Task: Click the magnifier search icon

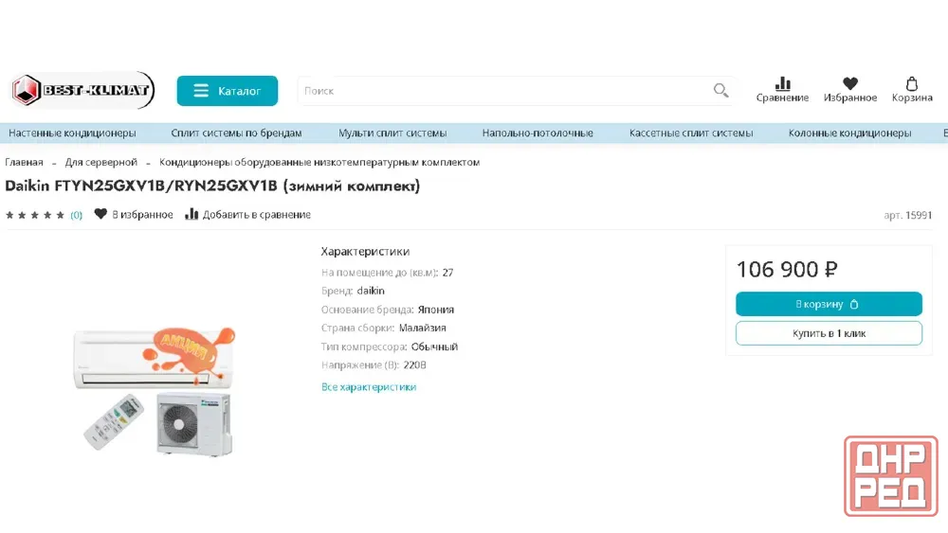Action: click(720, 91)
